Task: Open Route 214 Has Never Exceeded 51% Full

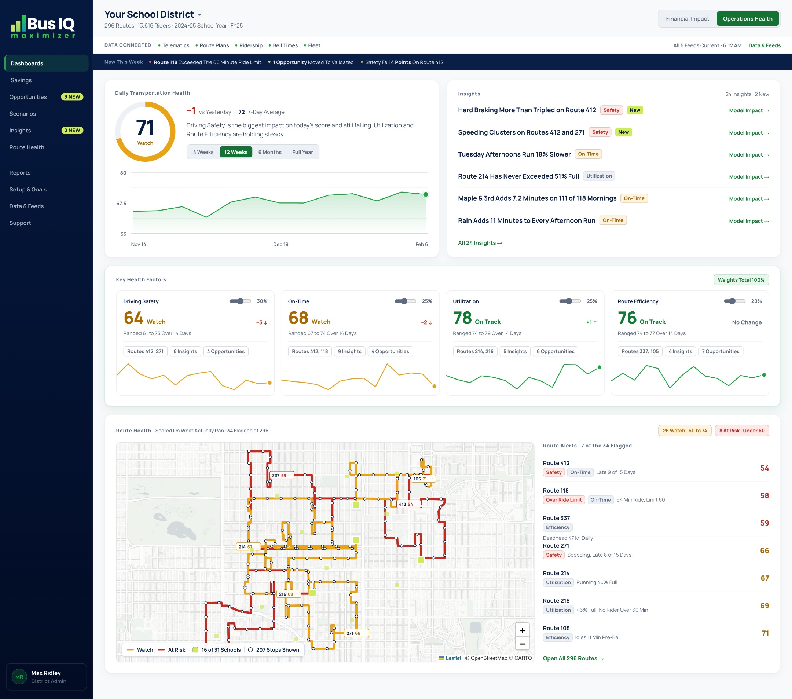Action: 518,176
